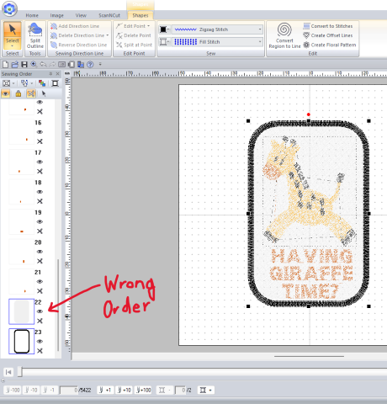Screen dimensions: 387x404
Task: Click Reverse Direction Line
Action: coord(79,45)
